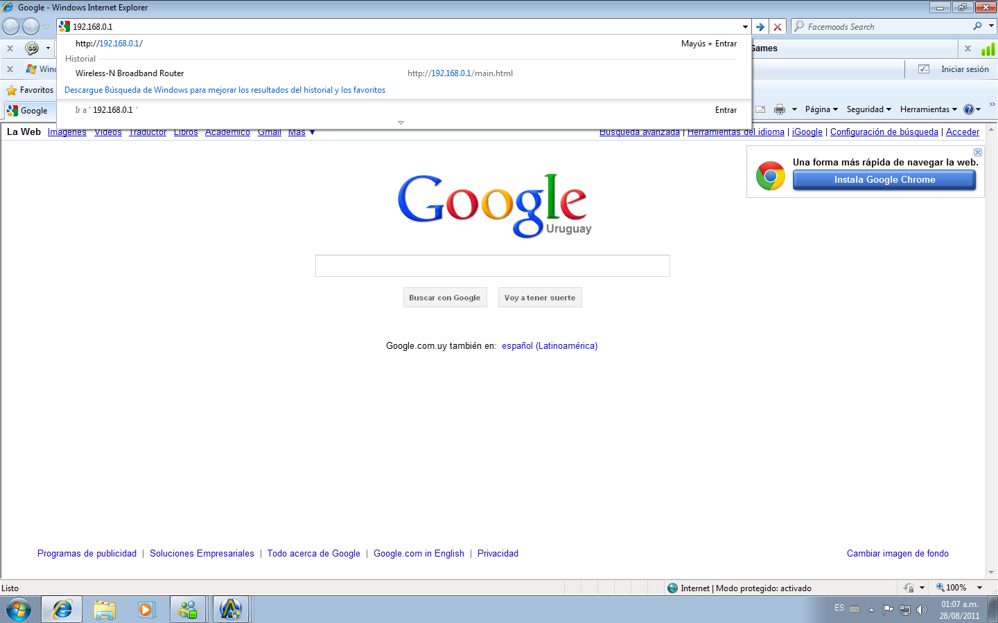Click the Internet Explorer taskbar icon
Image resolution: width=998 pixels, height=623 pixels.
pos(62,610)
